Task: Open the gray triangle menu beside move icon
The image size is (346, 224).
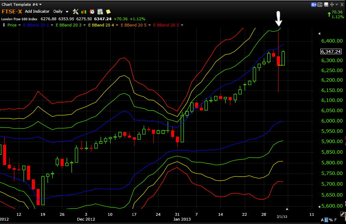Action: pyautogui.click(x=337, y=4)
